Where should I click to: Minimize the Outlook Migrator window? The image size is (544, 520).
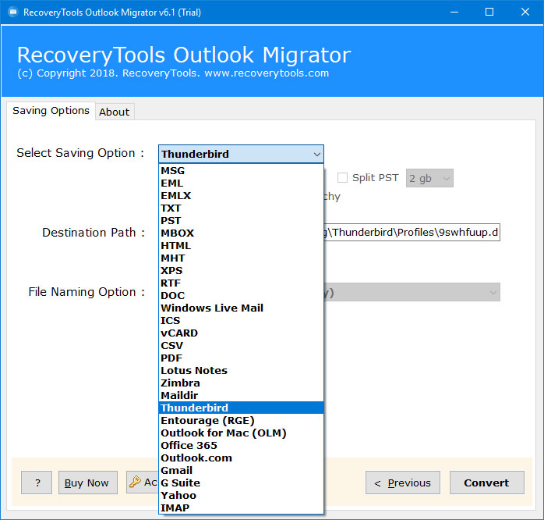click(x=454, y=12)
